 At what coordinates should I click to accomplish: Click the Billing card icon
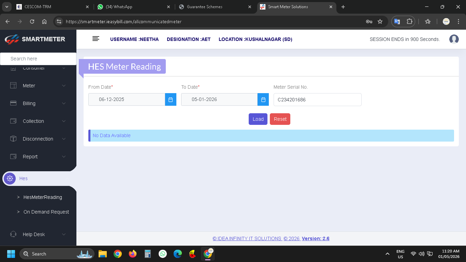tap(13, 103)
